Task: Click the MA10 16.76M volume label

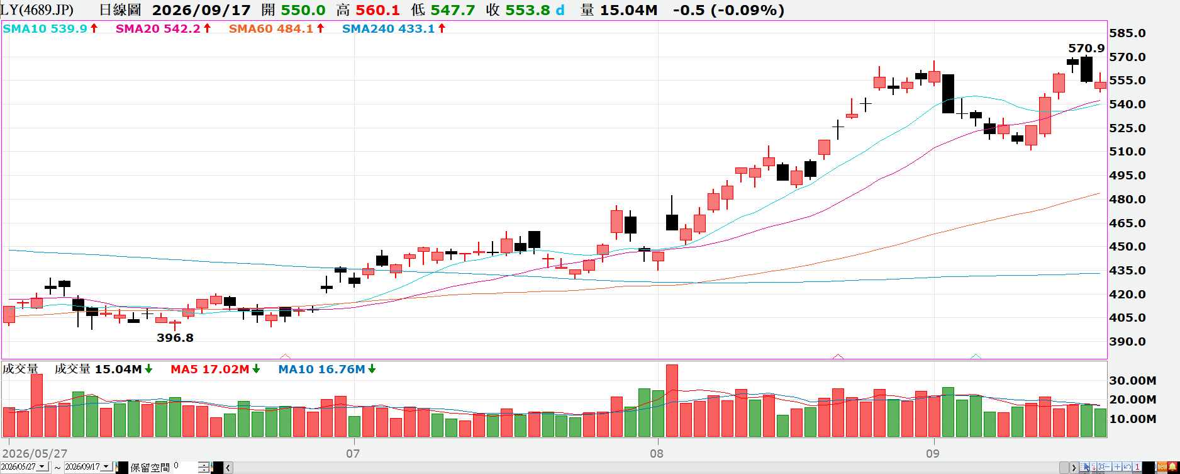Action: 321,369
